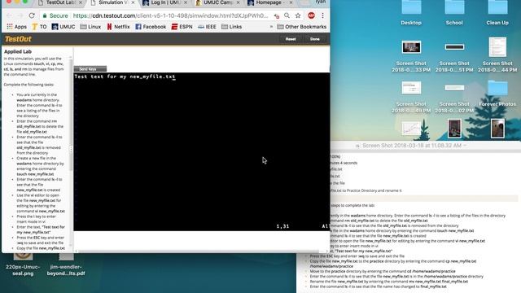Switch to the Simulation tab
The height and width of the screenshot is (293, 521).
(x=113, y=3)
